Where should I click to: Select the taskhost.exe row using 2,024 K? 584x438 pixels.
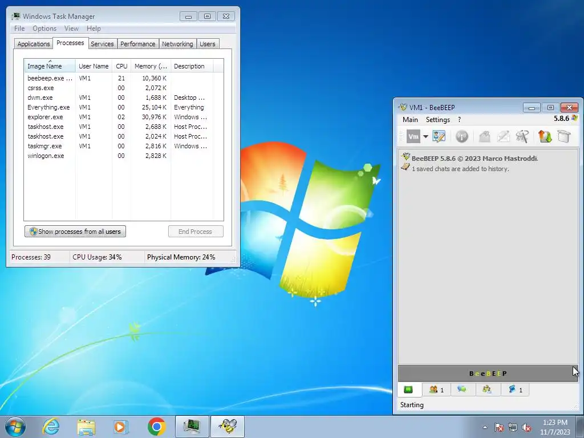119,136
